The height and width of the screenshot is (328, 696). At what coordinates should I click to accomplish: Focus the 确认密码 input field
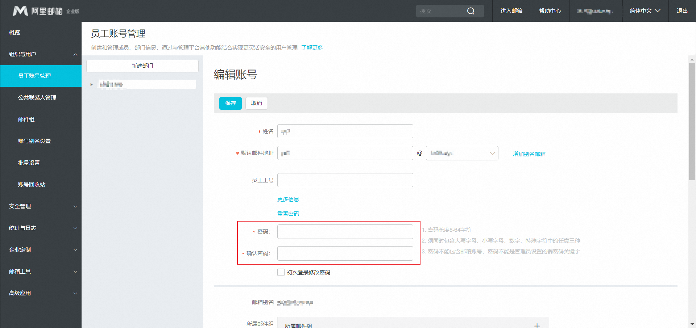point(345,253)
